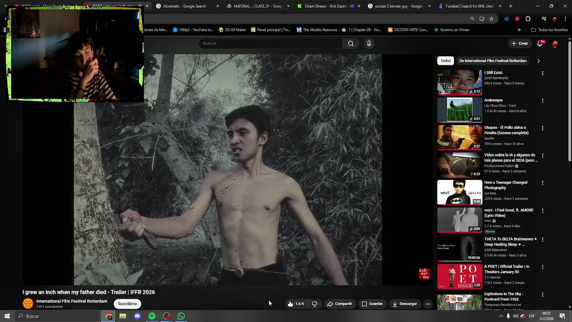Image resolution: width=572 pixels, height=322 pixels.
Task: Switch to 'MATERIAL_-_CLASE_01' tab
Action: (258, 6)
